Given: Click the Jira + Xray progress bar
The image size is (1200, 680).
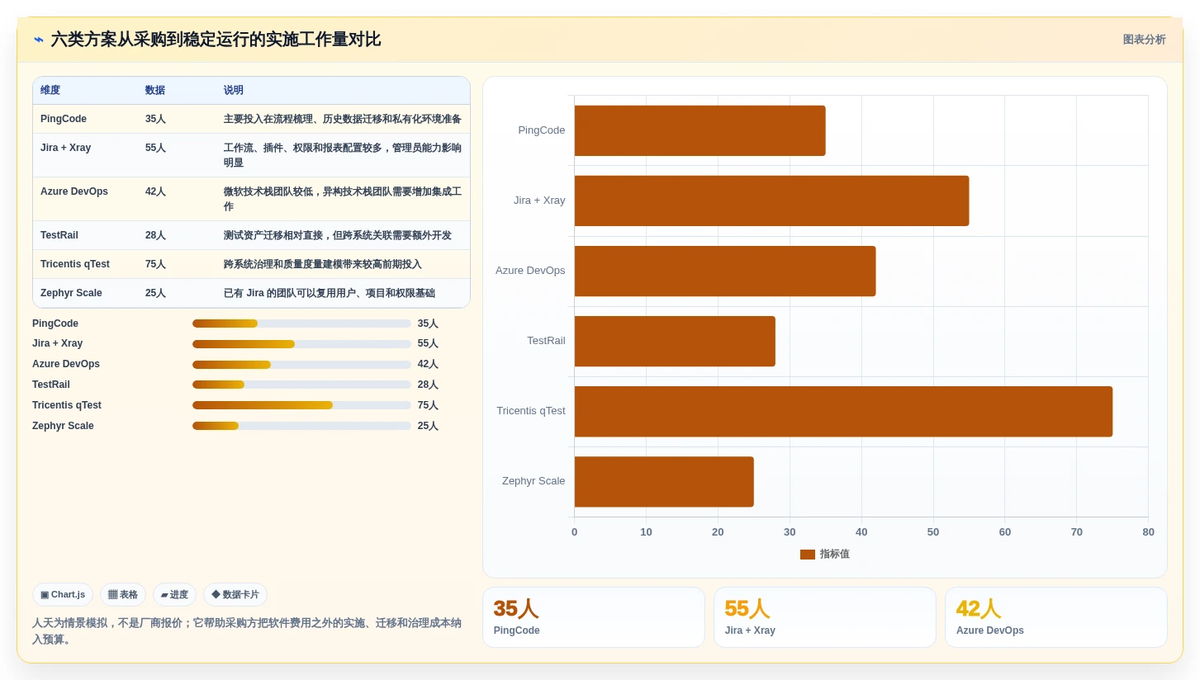Looking at the screenshot, I should point(301,344).
